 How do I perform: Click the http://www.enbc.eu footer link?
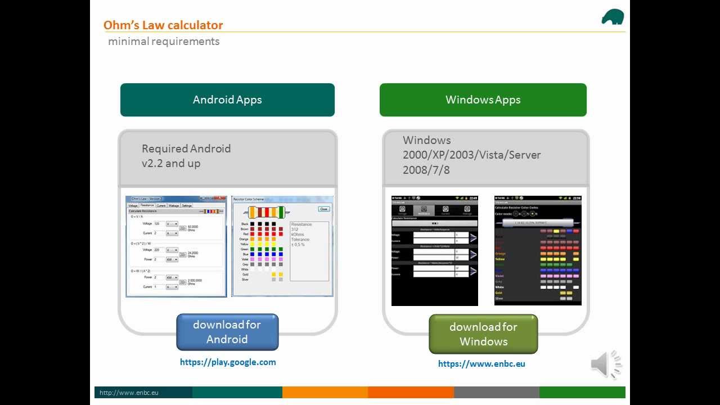(x=129, y=393)
